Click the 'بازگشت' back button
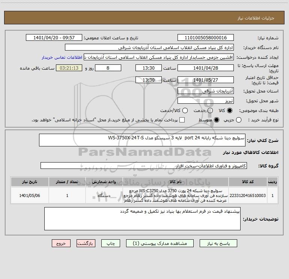The width and height of the screenshot is (289, 279). [x=86, y=243]
